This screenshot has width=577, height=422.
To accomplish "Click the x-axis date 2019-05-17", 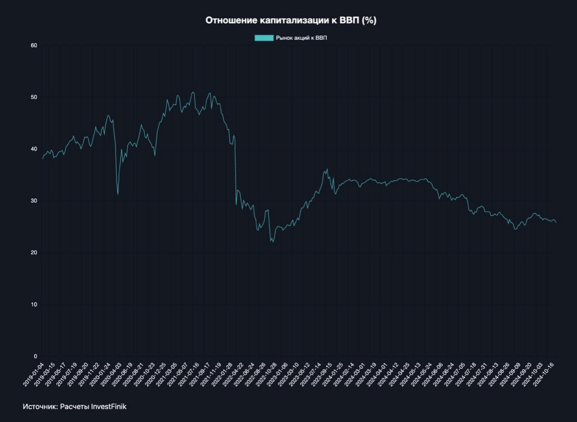I will click(55, 374).
